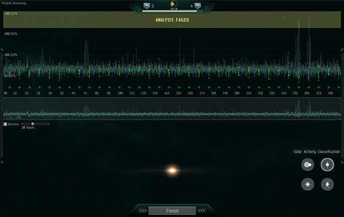The width and height of the screenshot is (344, 217).
Task: Click the next rank 4 badge icon
Action: coord(197,5)
